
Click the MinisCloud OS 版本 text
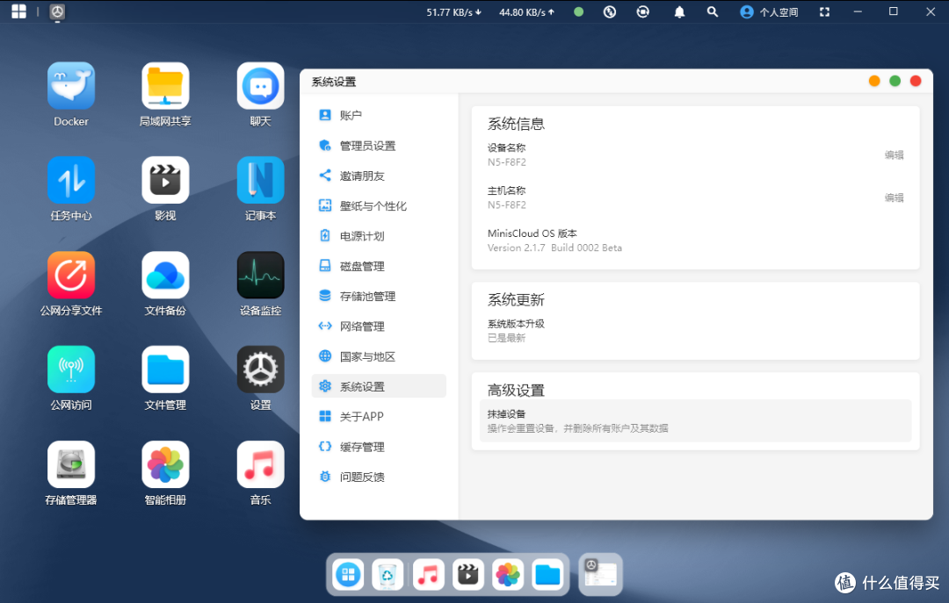pos(532,233)
